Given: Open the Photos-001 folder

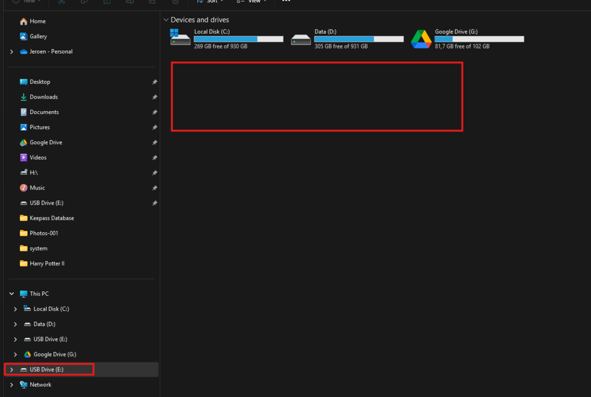Looking at the screenshot, I should tap(39, 233).
